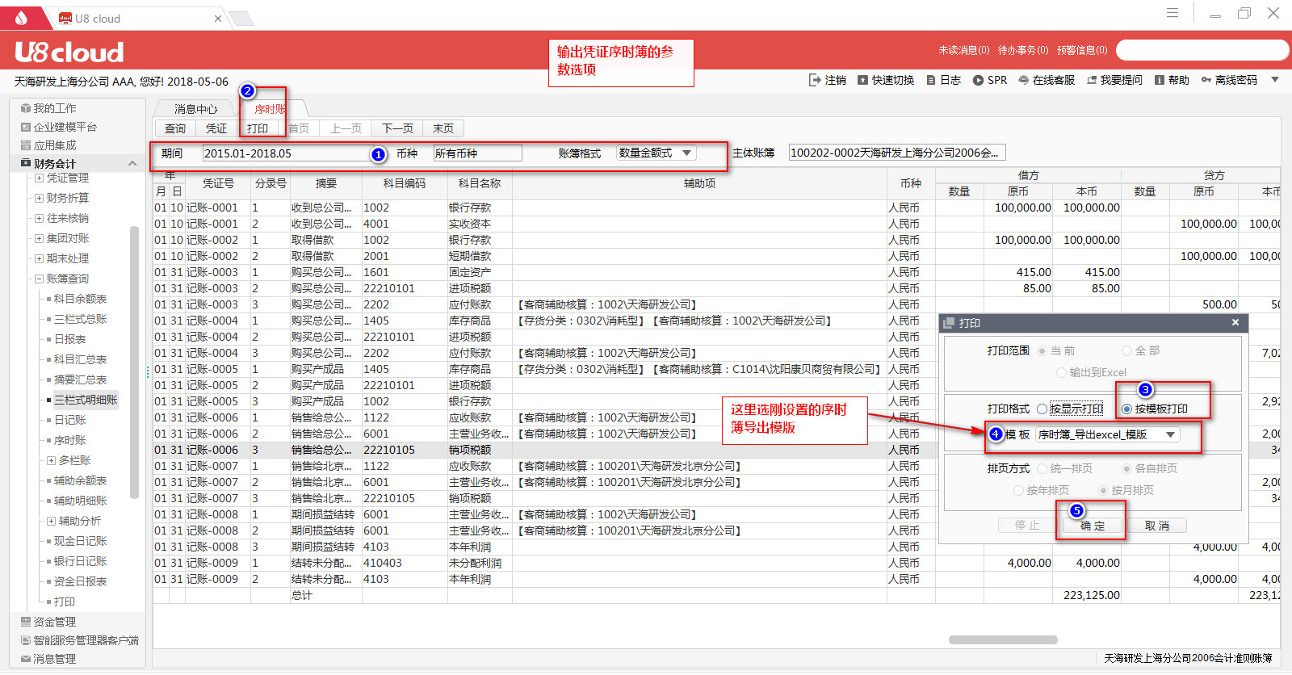This screenshot has height=675, width=1292.
Task: Click the SPR play icon
Action: pyautogui.click(x=978, y=80)
